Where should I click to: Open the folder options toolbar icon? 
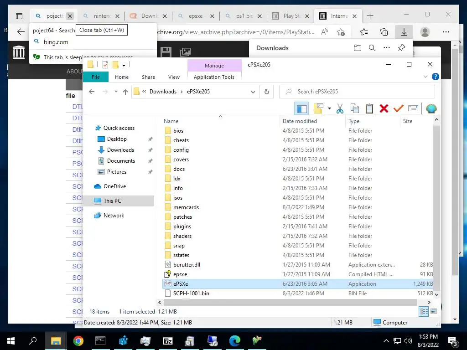318,108
